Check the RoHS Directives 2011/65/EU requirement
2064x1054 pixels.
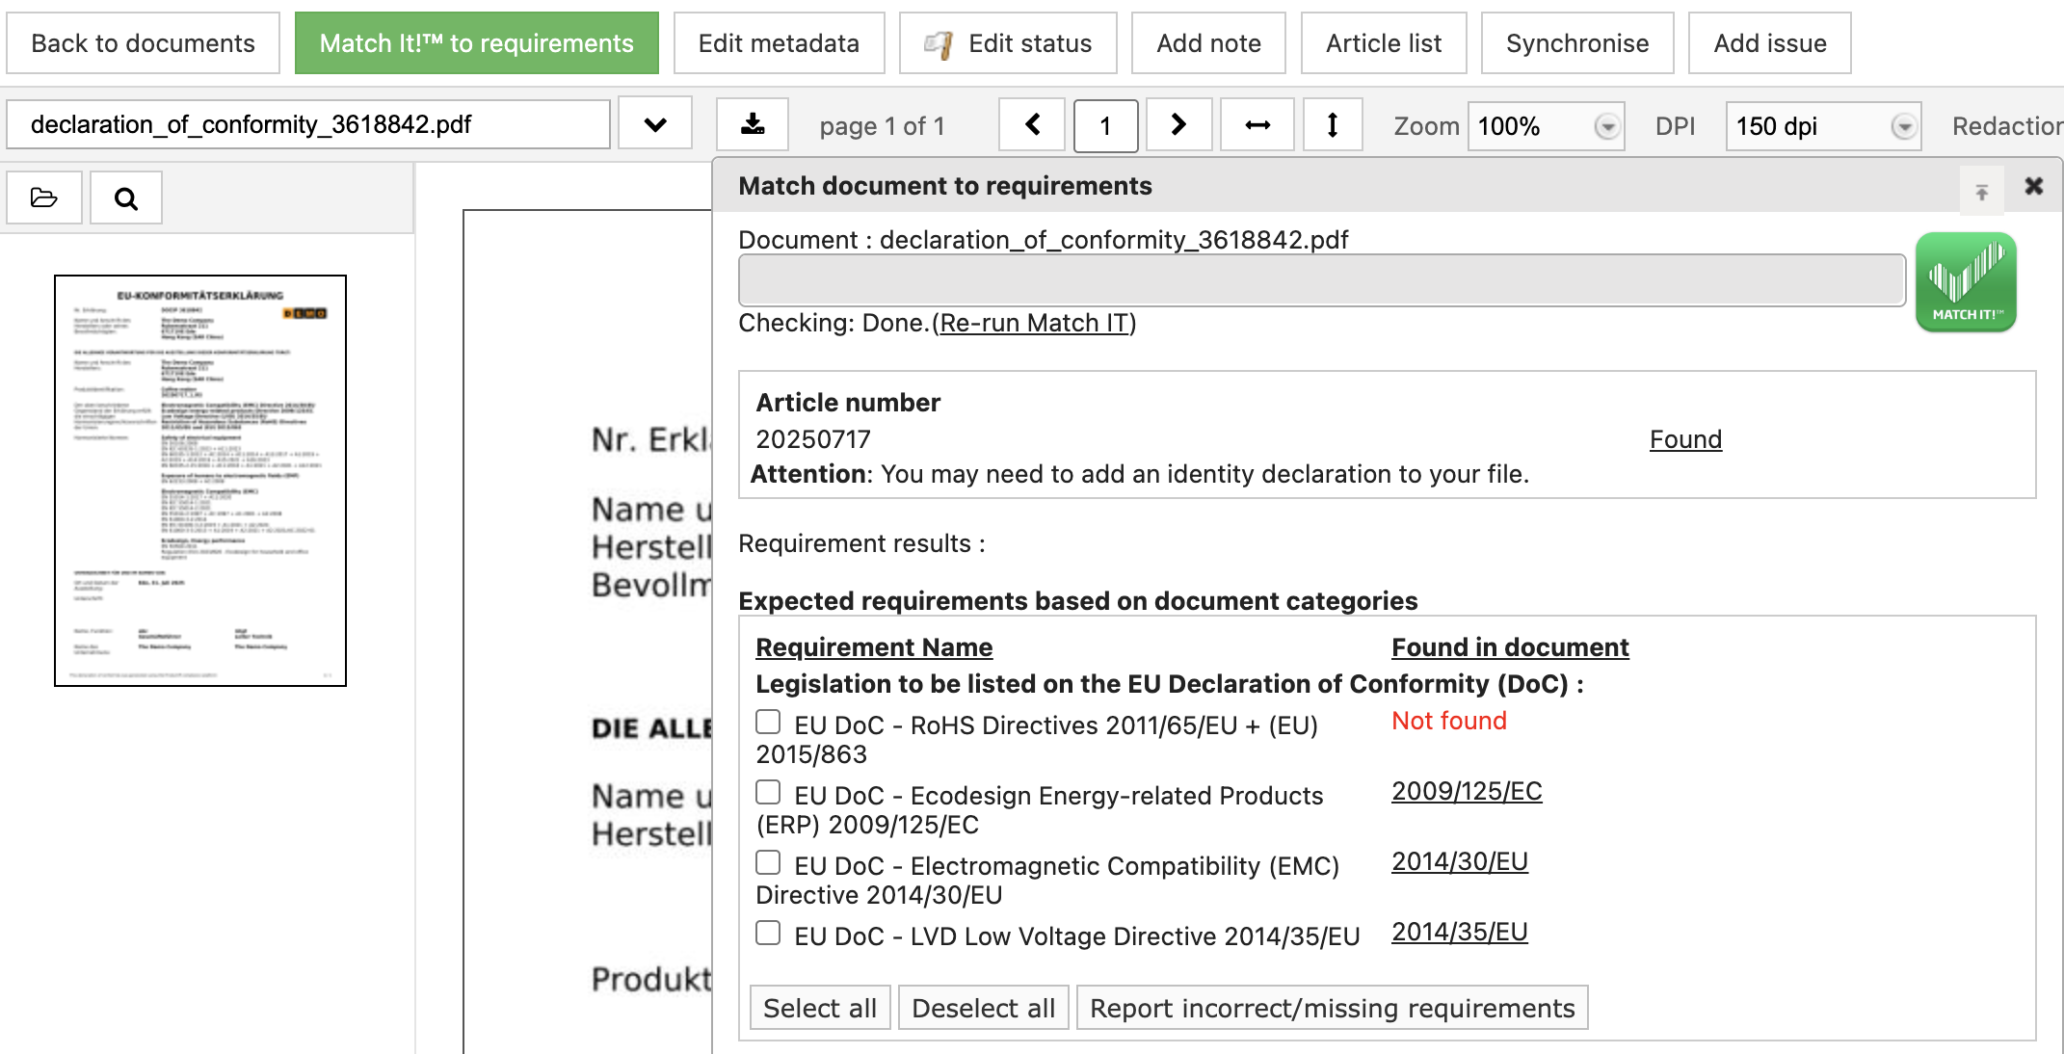(768, 722)
